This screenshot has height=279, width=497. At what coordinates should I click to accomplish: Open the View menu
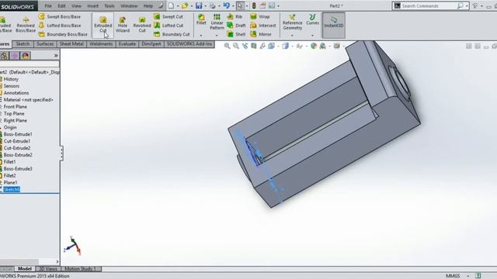(x=76, y=5)
